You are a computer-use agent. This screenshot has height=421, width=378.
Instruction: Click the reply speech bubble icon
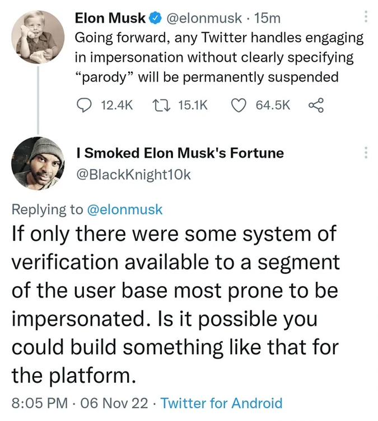point(82,105)
